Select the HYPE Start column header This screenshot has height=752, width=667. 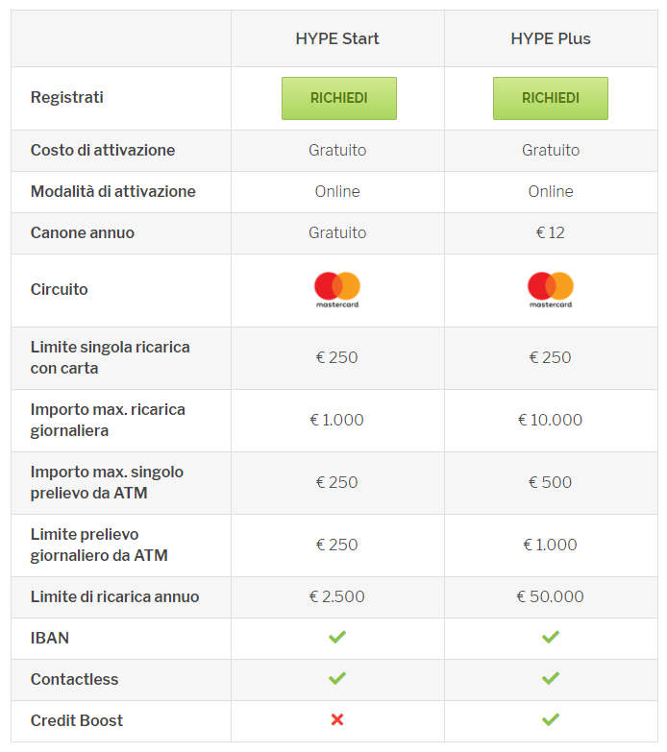click(337, 38)
